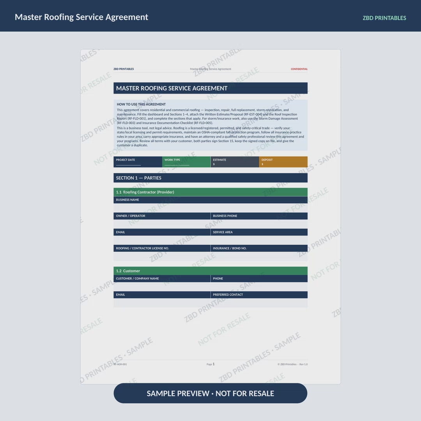Click the MASTER ROOFING SERVICE AGREEMENT document heading

[210, 88]
